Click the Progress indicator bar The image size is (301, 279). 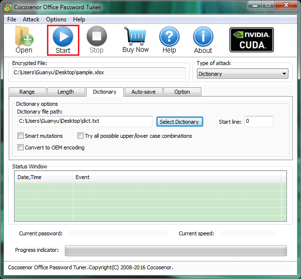[x=176, y=250]
